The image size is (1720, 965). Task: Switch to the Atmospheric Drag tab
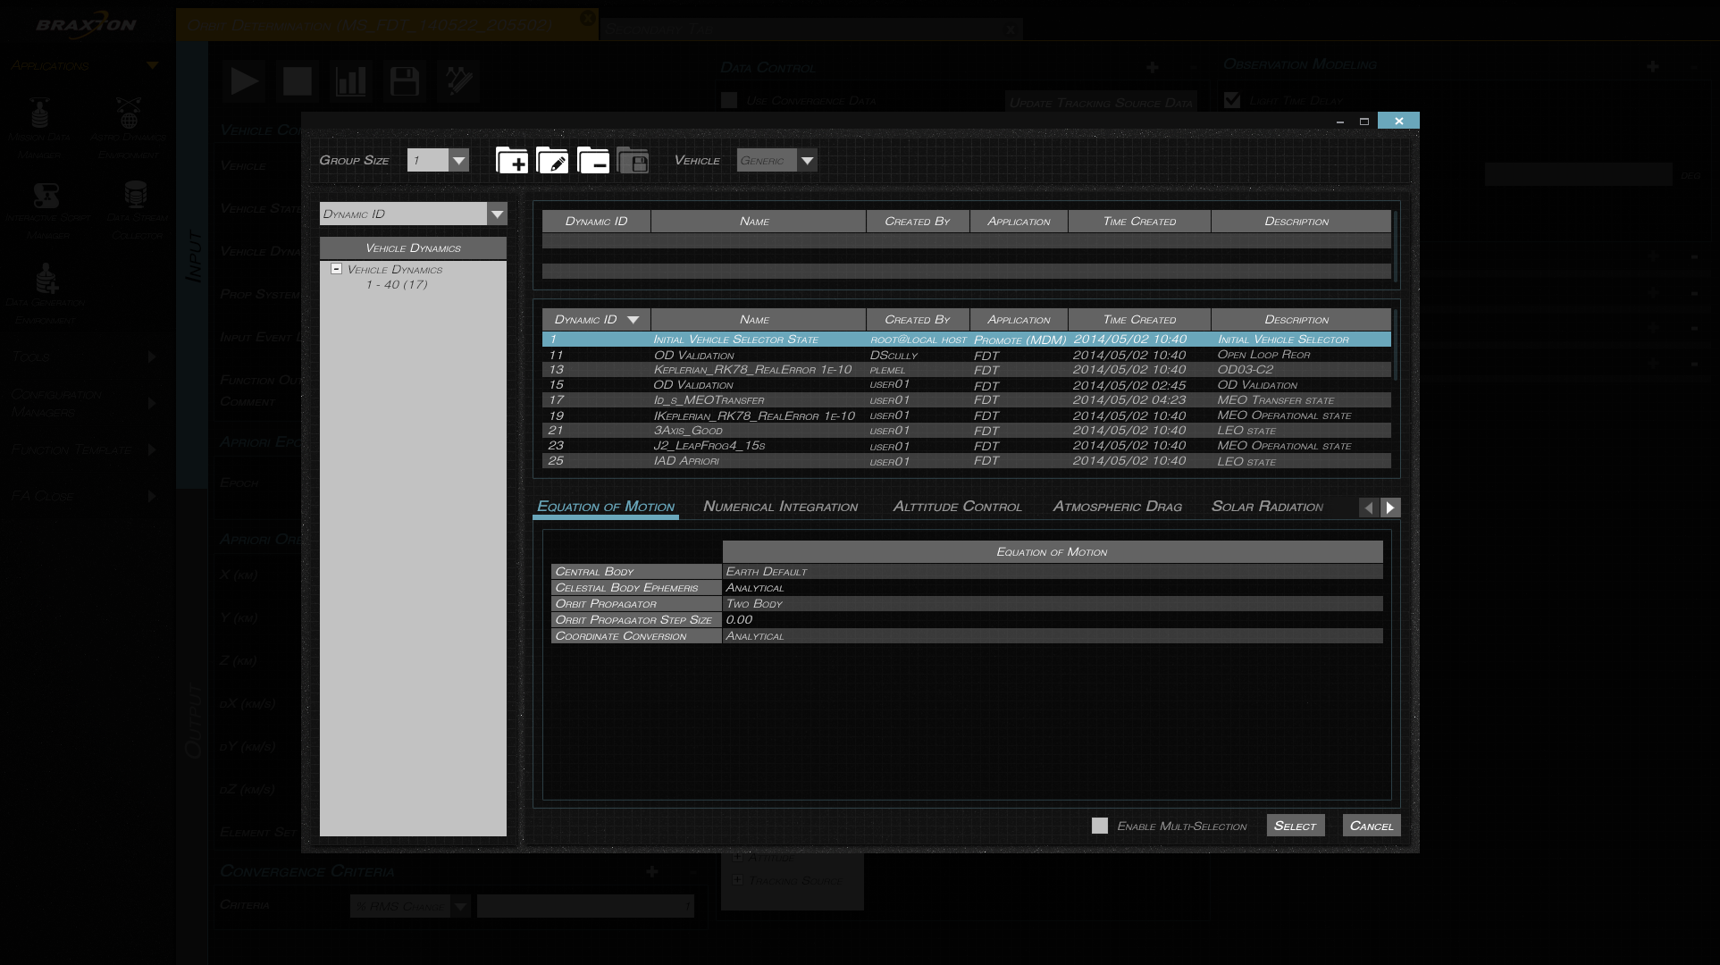pos(1118,507)
